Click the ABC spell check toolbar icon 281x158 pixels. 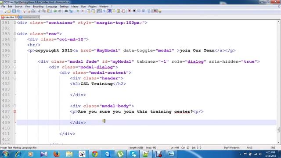(155, 11)
